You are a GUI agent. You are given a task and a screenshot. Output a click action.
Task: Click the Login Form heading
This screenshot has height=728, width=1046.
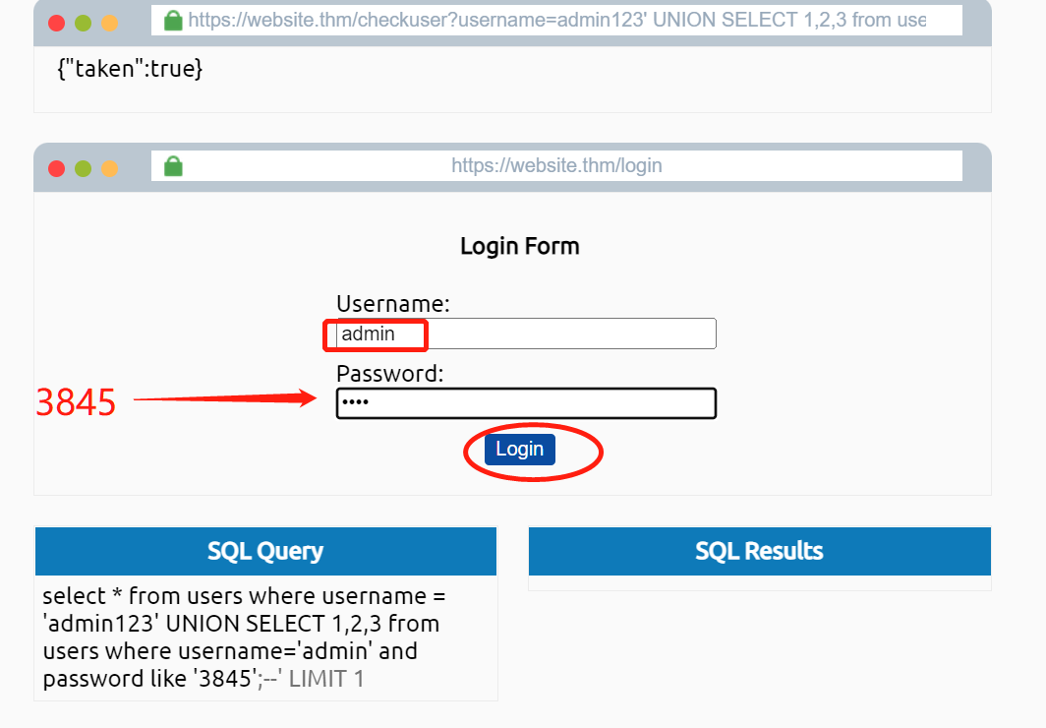520,246
